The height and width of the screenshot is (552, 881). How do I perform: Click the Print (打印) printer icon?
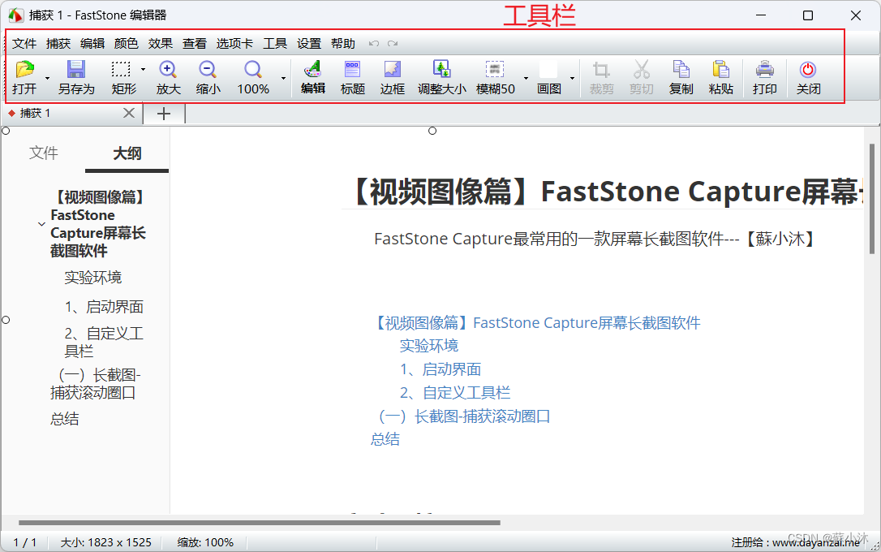(x=765, y=70)
